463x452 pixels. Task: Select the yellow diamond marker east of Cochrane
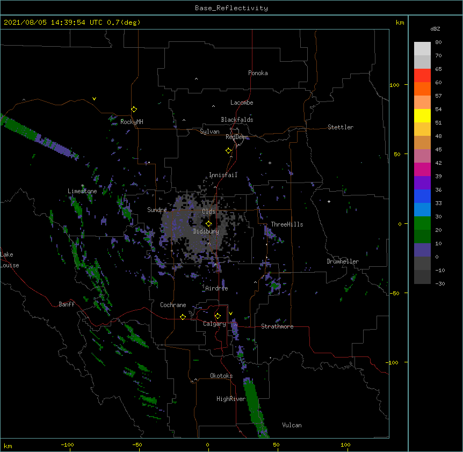[183, 317]
